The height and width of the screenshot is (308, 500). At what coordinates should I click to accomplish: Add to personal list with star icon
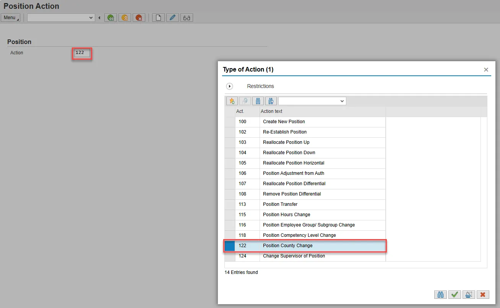tap(232, 101)
